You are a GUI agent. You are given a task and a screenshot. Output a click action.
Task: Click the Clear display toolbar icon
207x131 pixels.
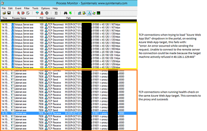click(x=28, y=13)
